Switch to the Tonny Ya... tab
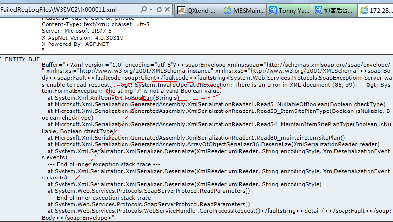 pyautogui.click(x=289, y=10)
